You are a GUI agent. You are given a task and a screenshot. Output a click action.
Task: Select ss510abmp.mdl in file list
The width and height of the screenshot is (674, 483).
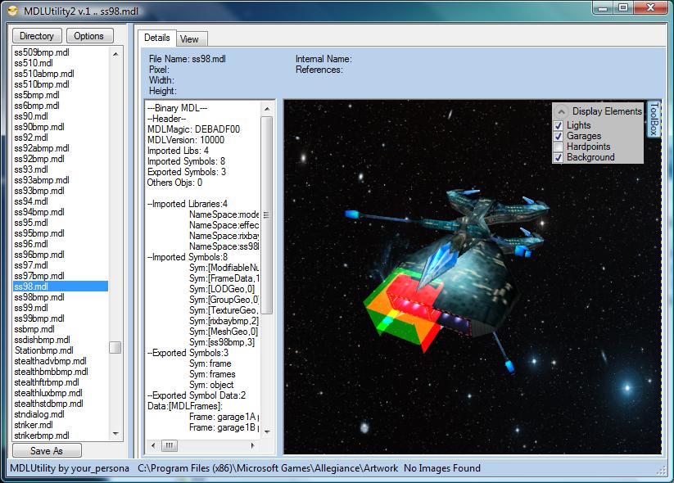click(x=44, y=74)
